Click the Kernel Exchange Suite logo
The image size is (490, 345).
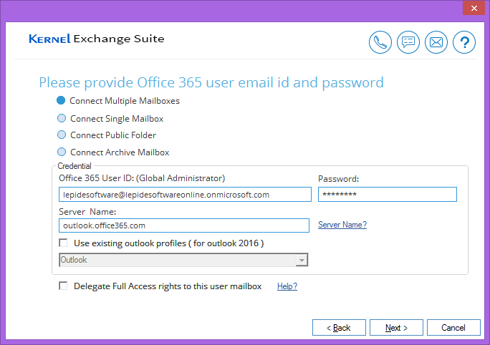97,39
